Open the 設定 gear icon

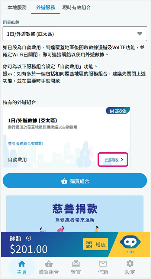coord(130,264)
